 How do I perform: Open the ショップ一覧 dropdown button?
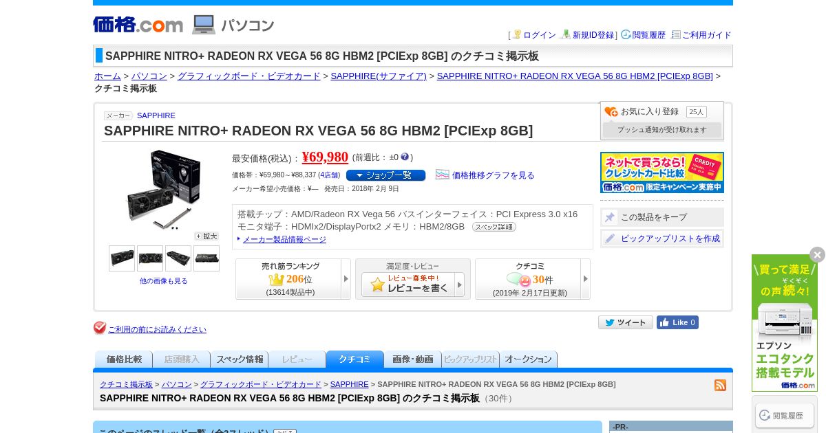385,175
